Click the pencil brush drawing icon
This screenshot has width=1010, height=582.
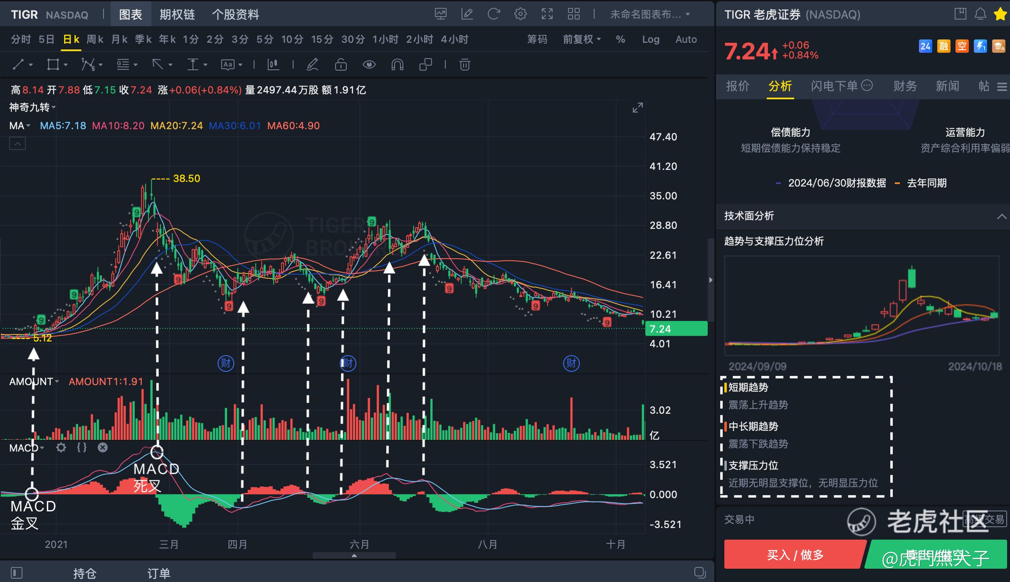tap(312, 64)
